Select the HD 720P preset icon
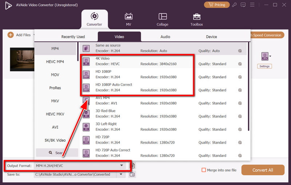 (x=86, y=140)
